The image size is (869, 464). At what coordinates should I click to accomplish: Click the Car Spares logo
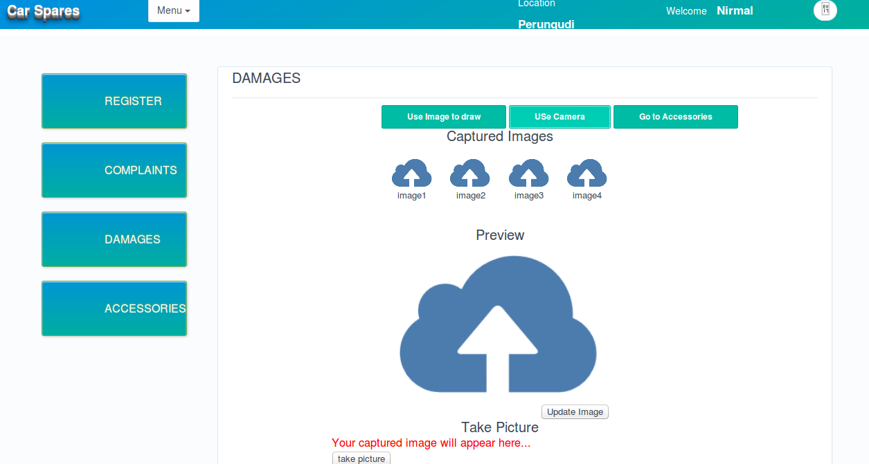(x=44, y=12)
